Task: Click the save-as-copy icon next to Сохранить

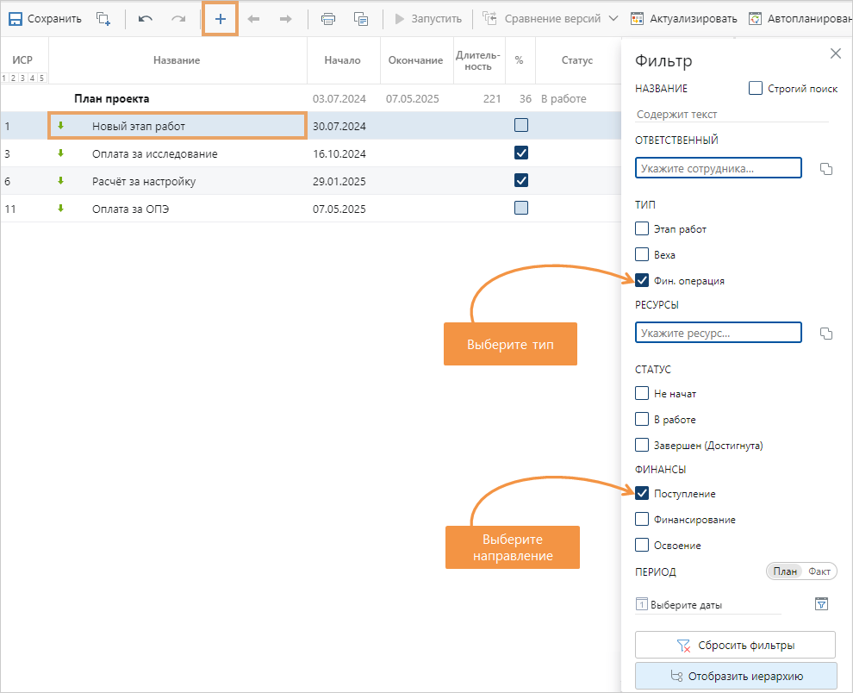Action: [103, 19]
